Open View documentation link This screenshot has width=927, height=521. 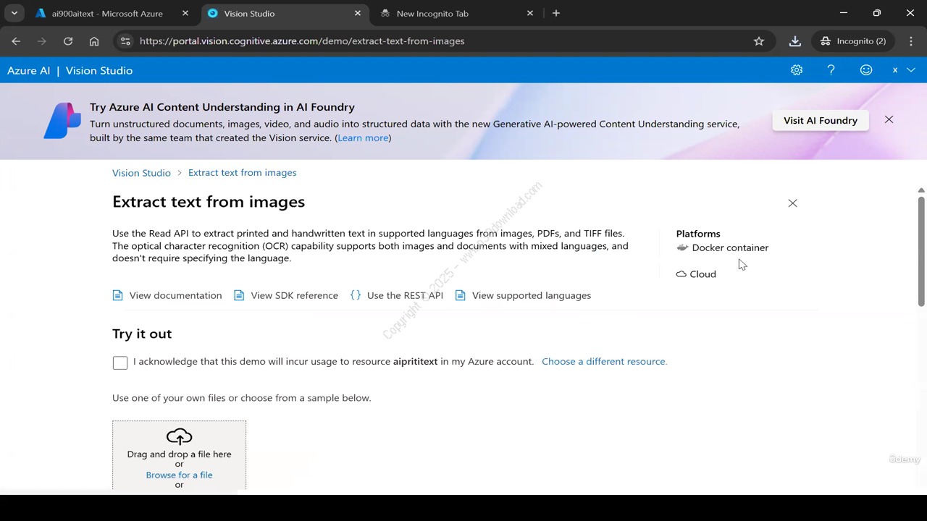175,295
